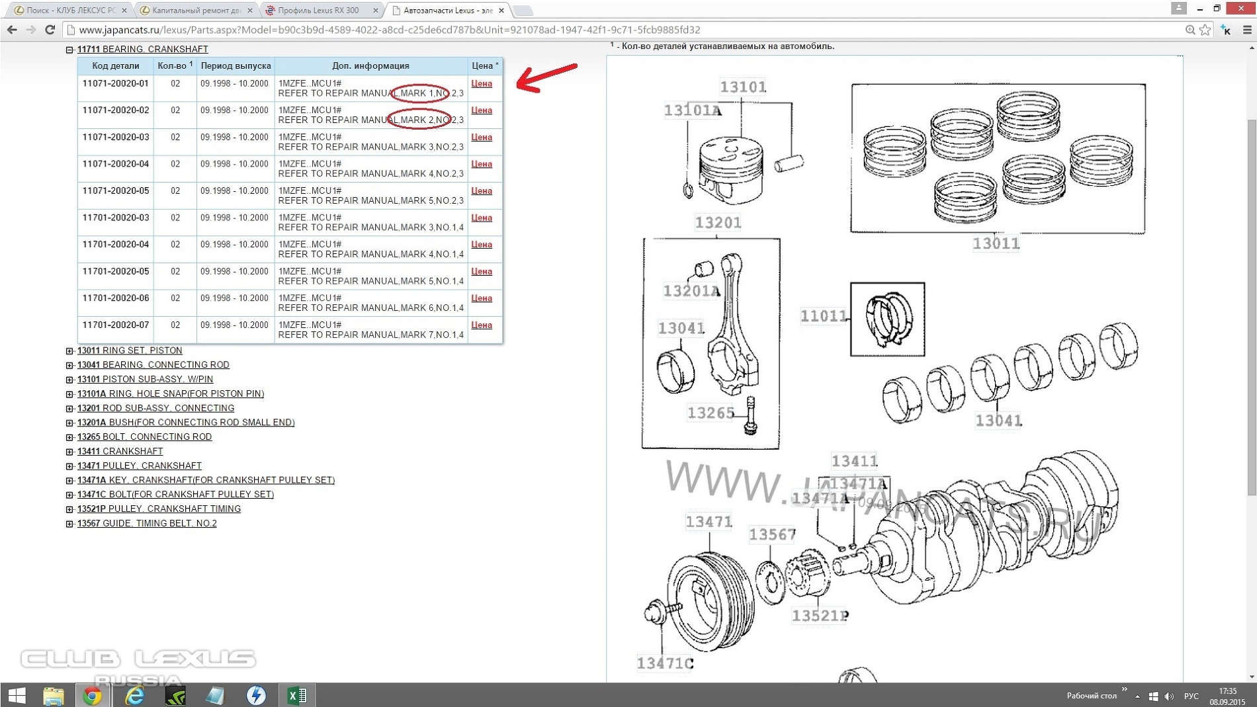Screen dimensions: 1257x707
Task: Expand the 13201 ROD SUB-ASSY, CONNECTING node
Action: 69,409
